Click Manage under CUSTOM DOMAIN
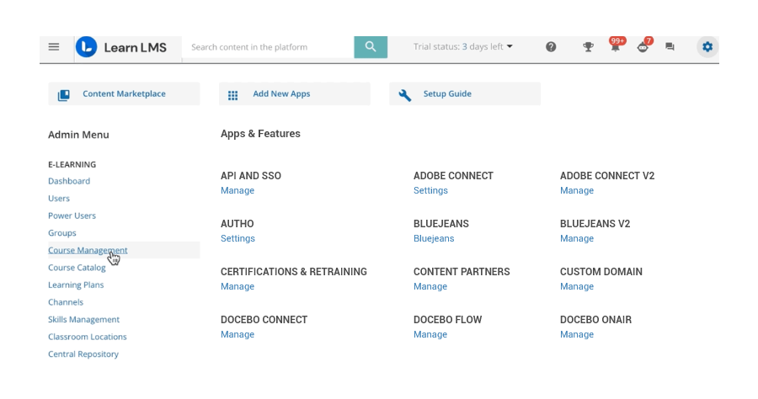758x399 pixels. coord(577,286)
